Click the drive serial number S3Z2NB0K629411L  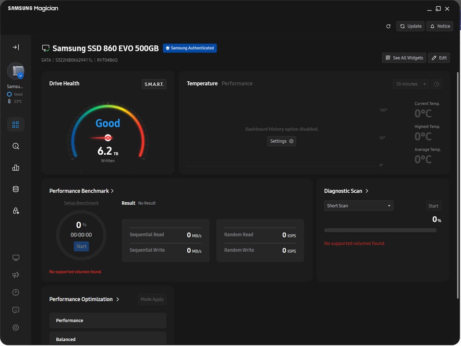coord(74,60)
